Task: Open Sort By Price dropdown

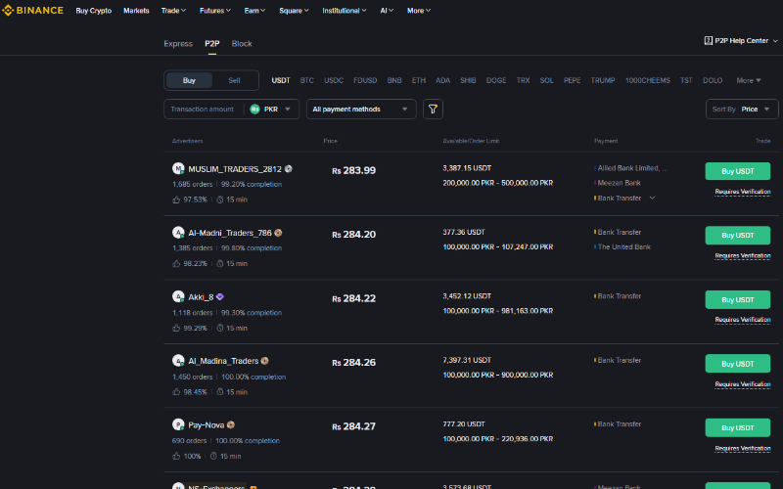Action: (742, 110)
